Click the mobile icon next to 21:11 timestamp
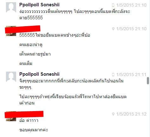This screenshot has height=137, width=150. (x=113, y=75)
